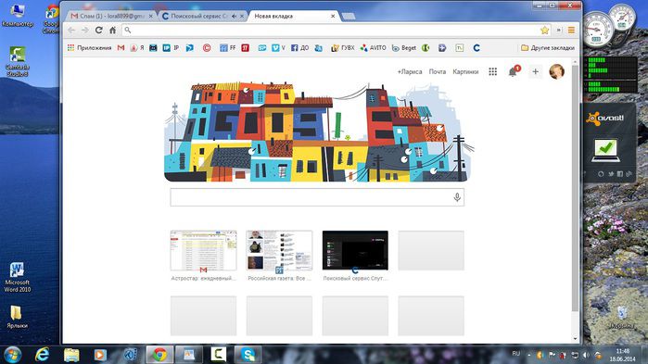This screenshot has height=364, width=648.
Task: Close the Поисковый сервис tab
Action: [242, 16]
